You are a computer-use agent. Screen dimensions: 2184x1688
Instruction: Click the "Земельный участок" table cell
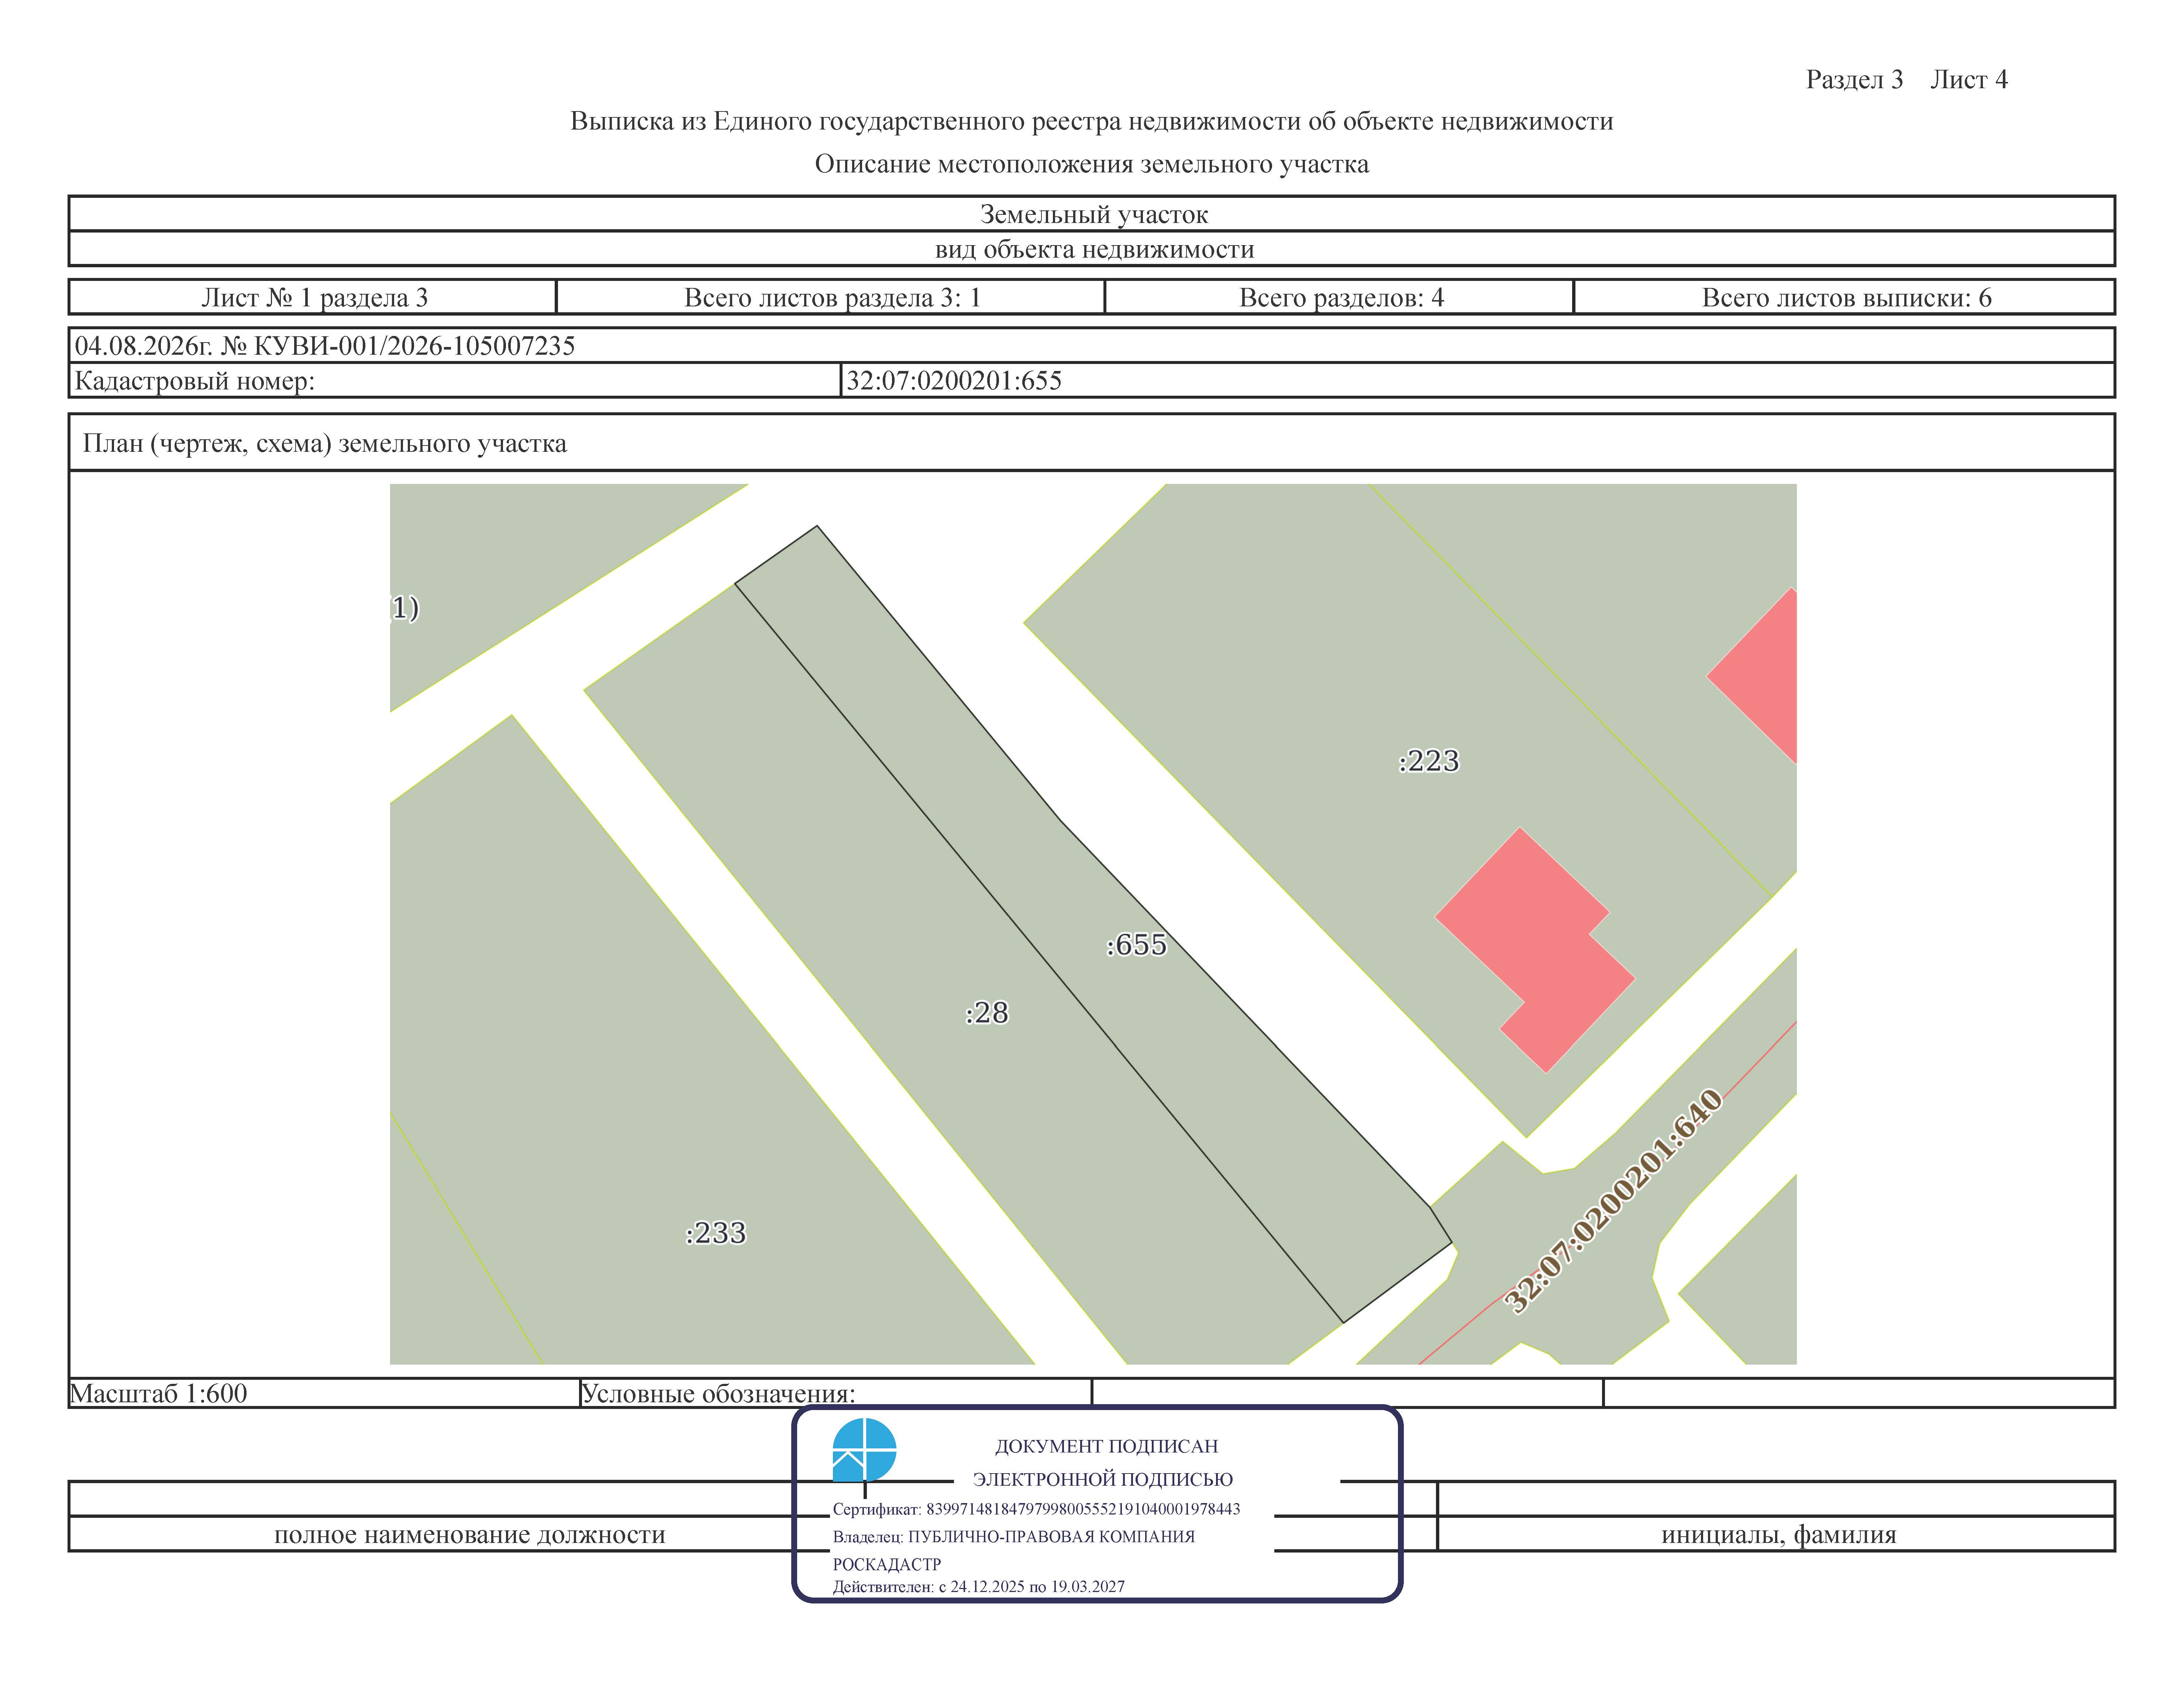click(1092, 214)
